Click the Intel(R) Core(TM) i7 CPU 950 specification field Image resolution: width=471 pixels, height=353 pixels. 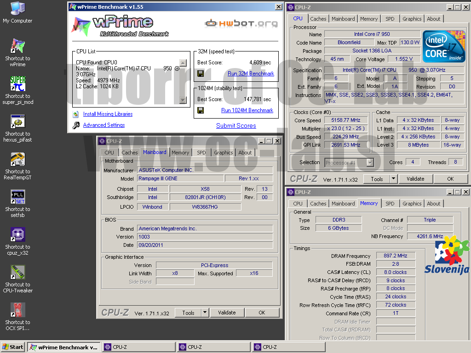click(394, 70)
